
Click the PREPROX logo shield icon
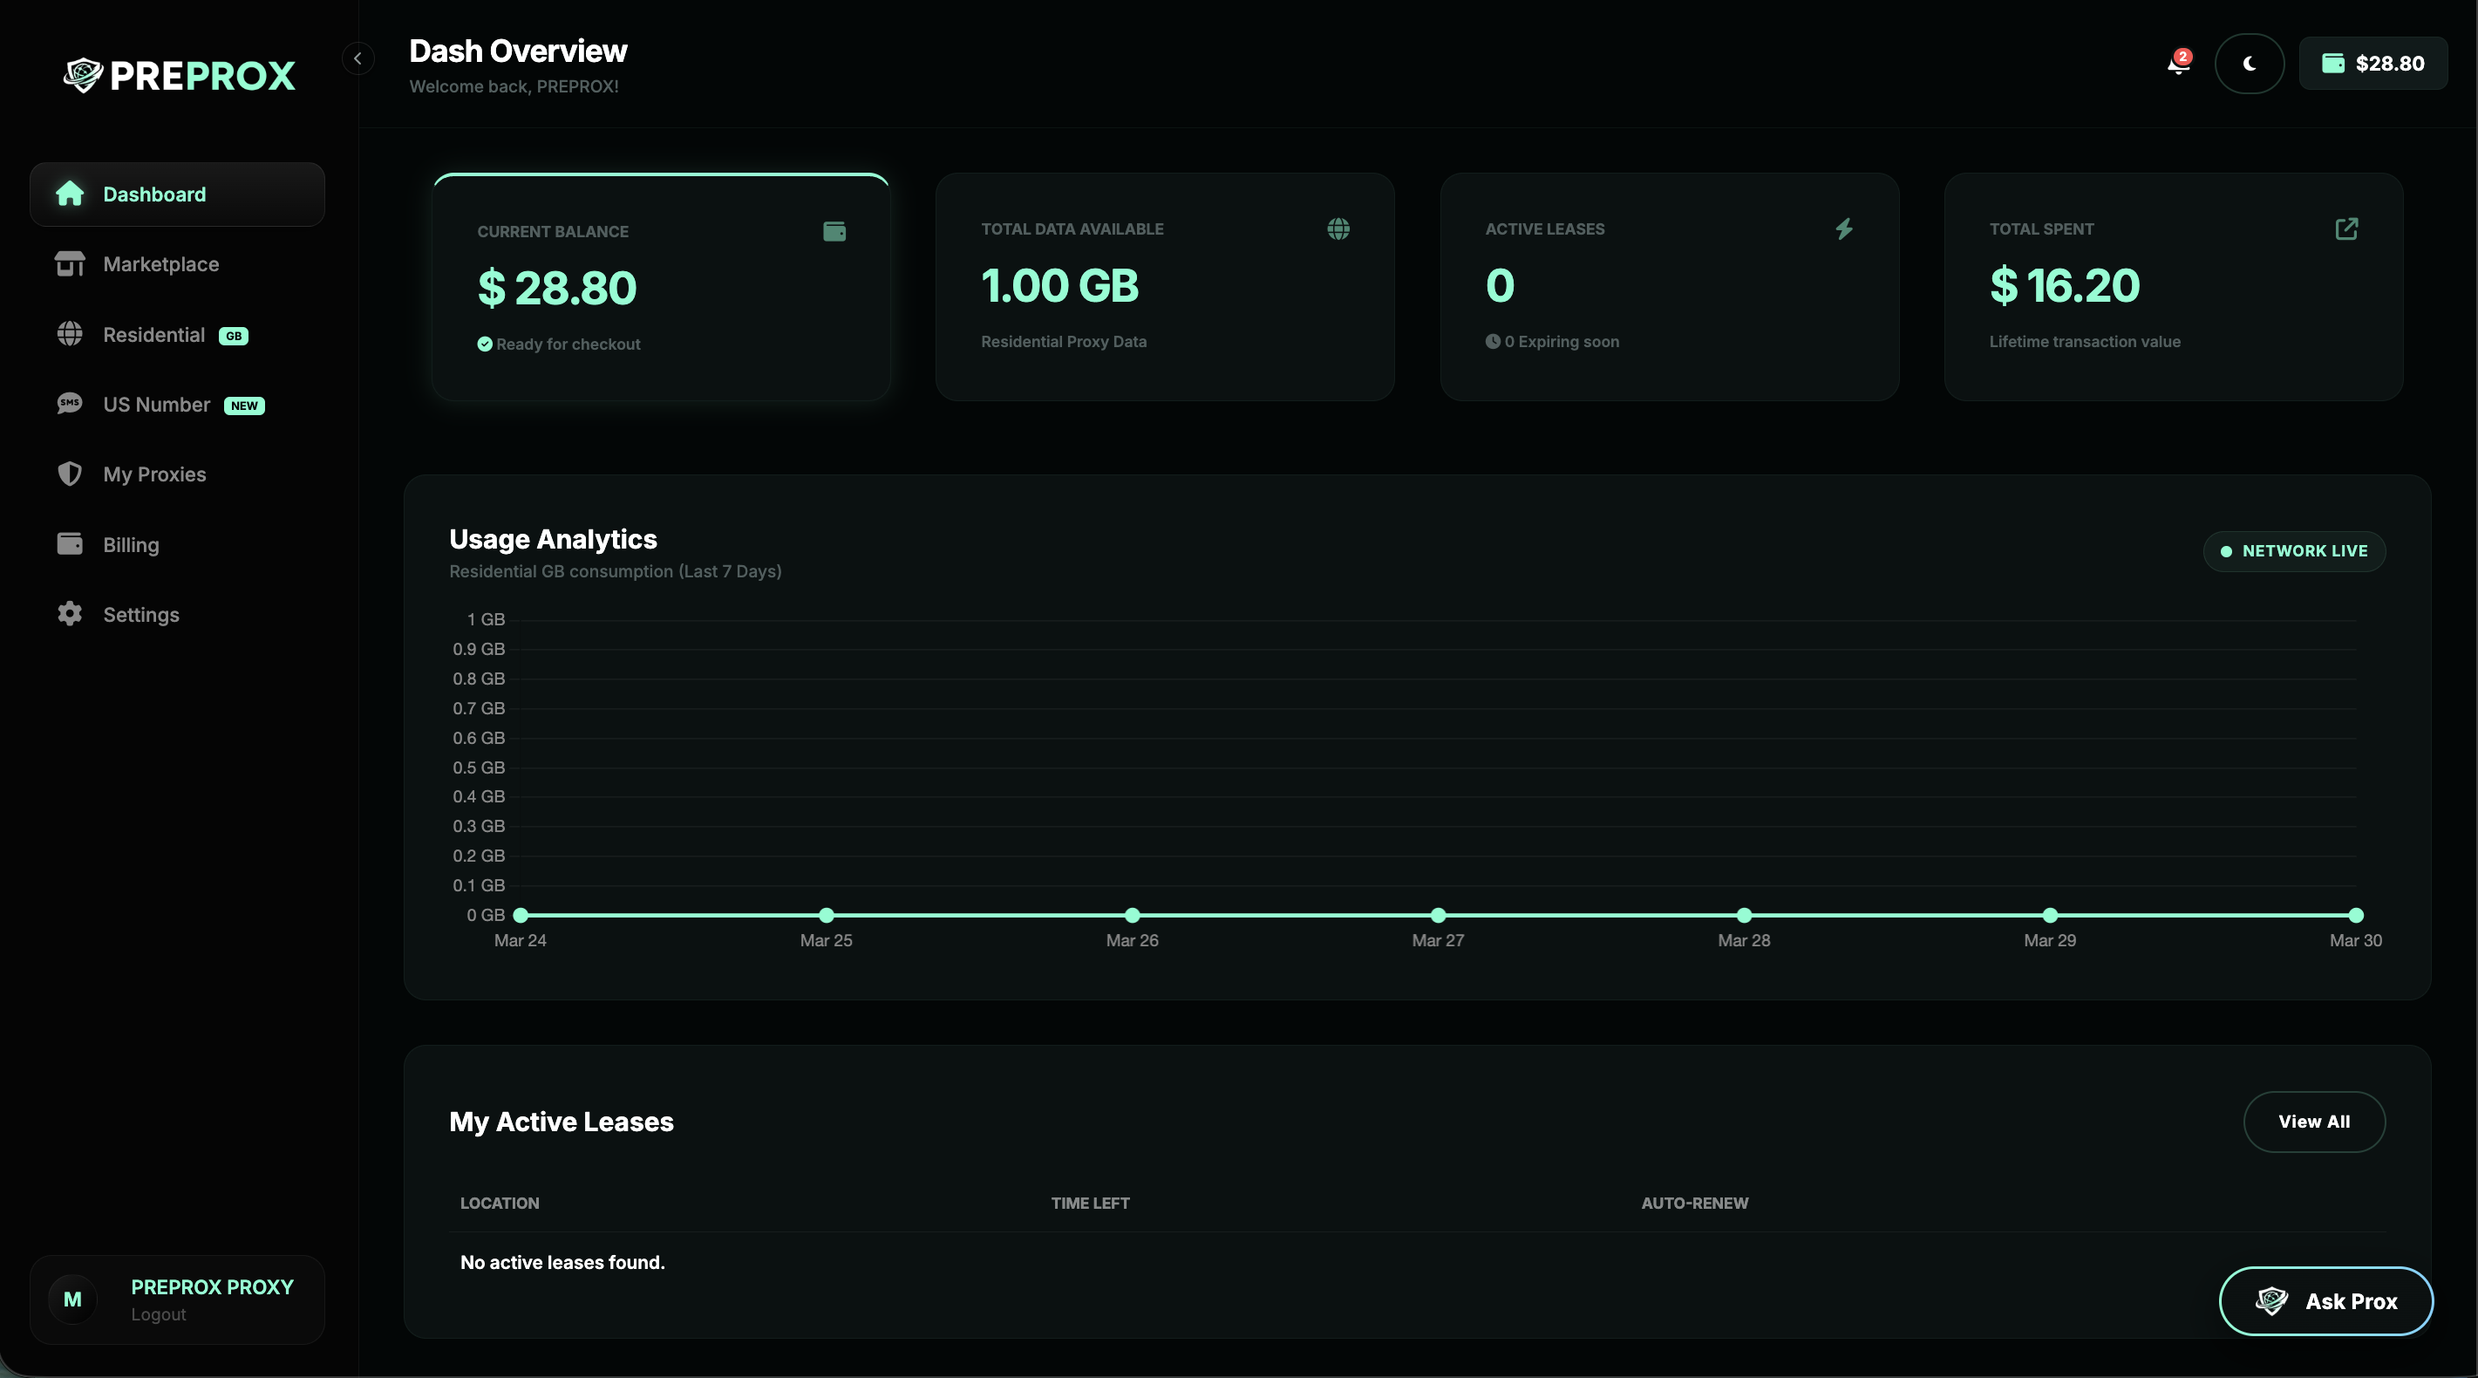85,75
